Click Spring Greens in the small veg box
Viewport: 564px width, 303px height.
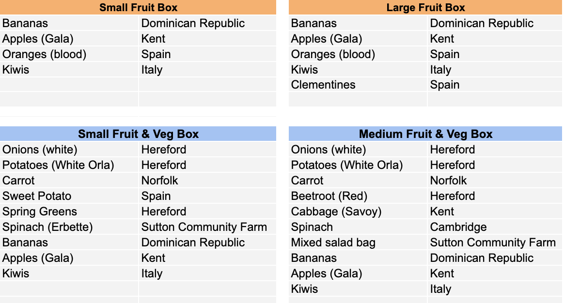(x=69, y=212)
